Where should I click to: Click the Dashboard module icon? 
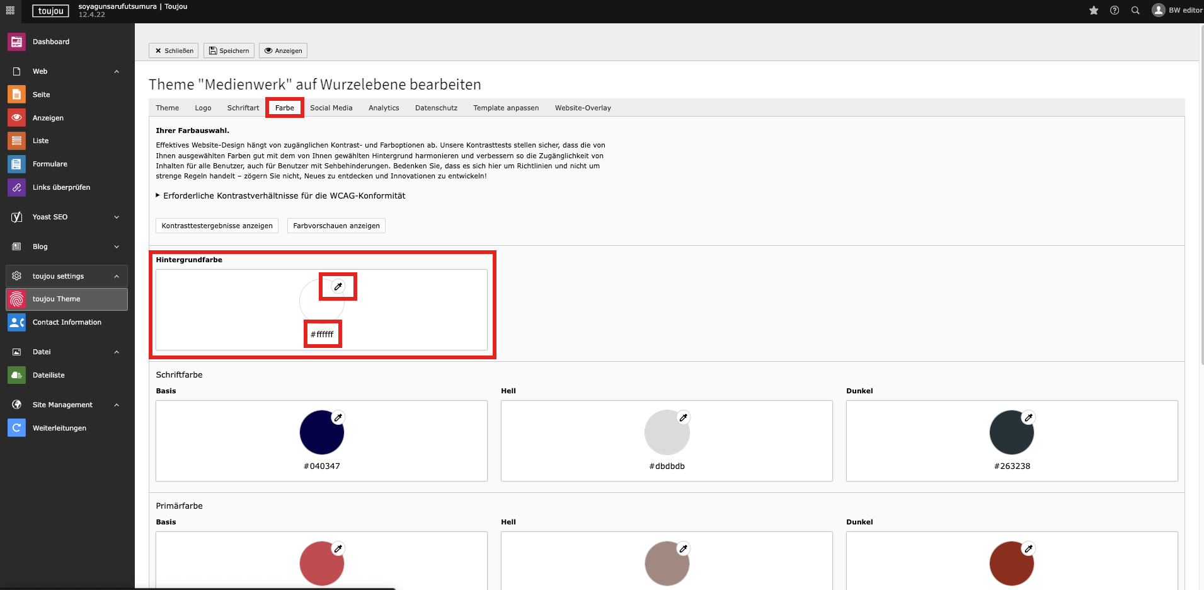pos(16,42)
